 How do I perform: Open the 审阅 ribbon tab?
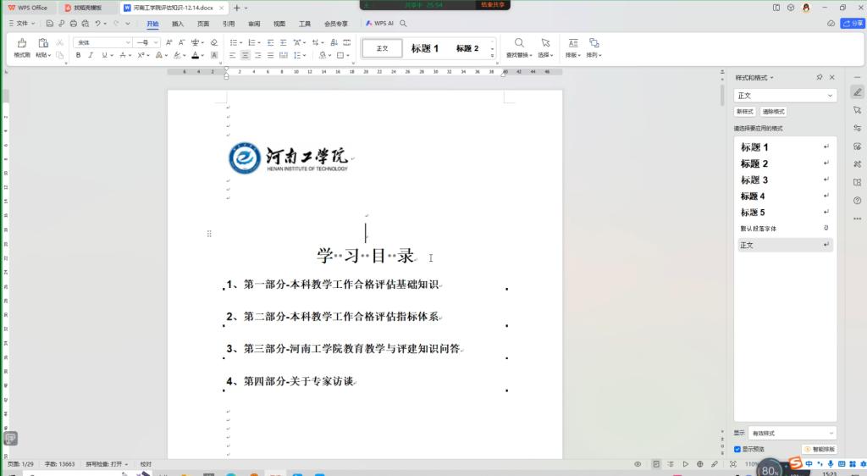click(254, 24)
